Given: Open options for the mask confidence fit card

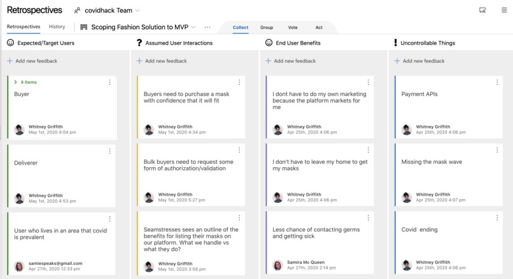Looking at the screenshot, I should coord(239,83).
